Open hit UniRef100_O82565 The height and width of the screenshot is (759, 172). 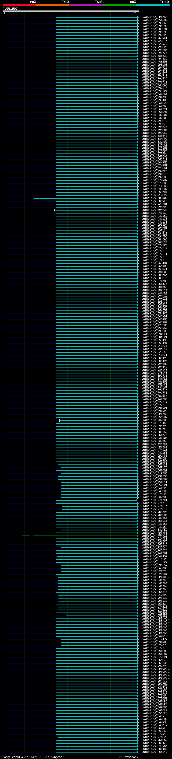point(154,275)
